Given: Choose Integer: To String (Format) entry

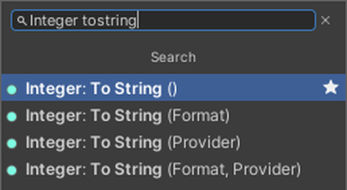Looking at the screenshot, I should point(93,116).
